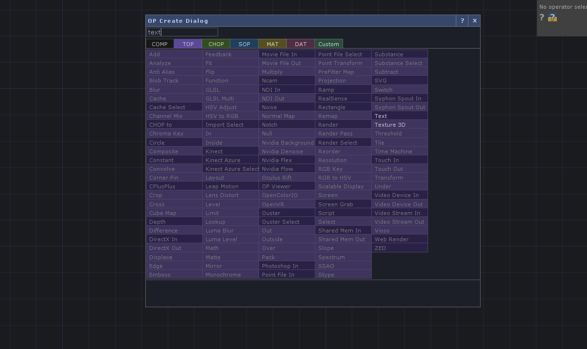Viewport: 587px width, 349px height.
Task: Select the Text operator
Action: point(400,116)
